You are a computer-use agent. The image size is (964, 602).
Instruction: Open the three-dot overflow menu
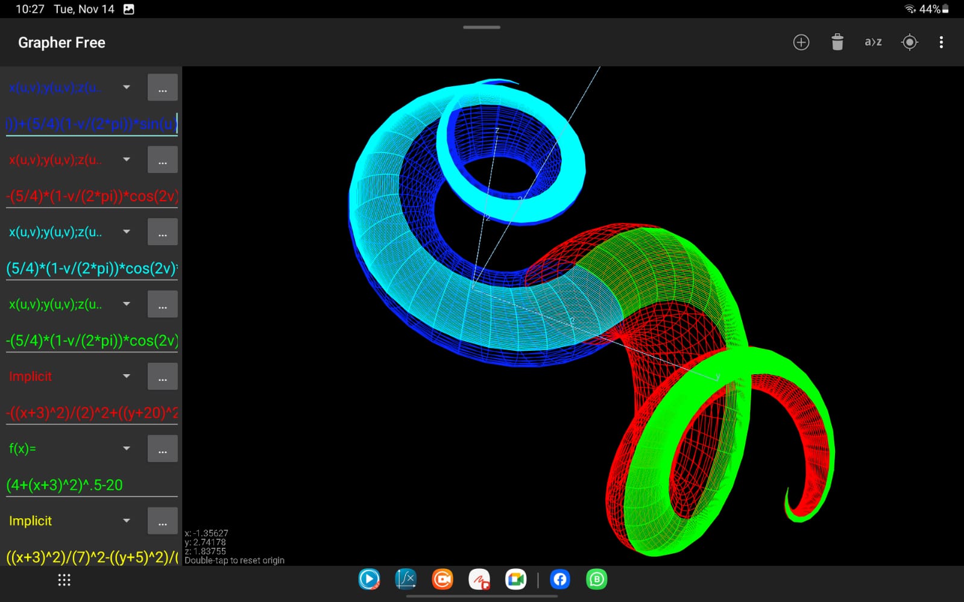click(x=941, y=42)
